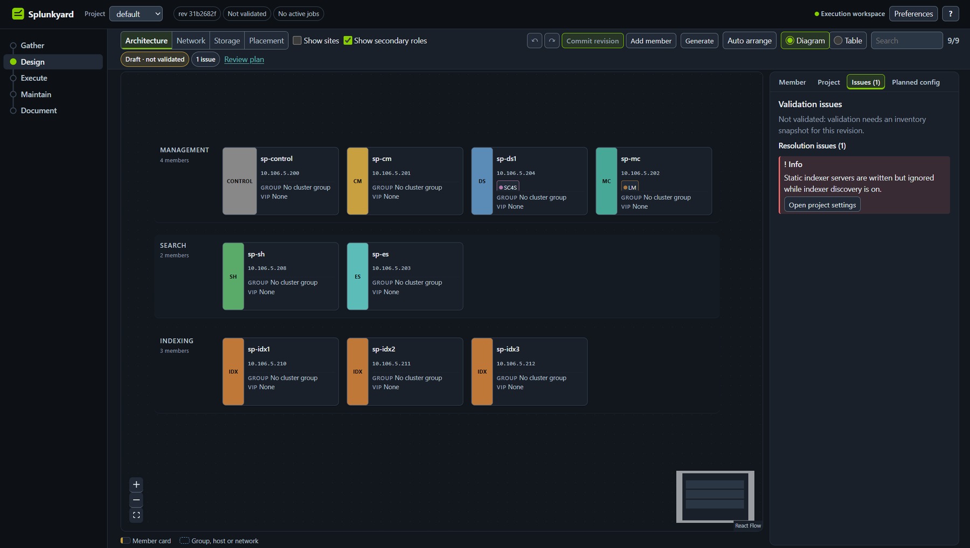Select the sp-ds1 member name
Screen dimensions: 970x548
pos(507,158)
